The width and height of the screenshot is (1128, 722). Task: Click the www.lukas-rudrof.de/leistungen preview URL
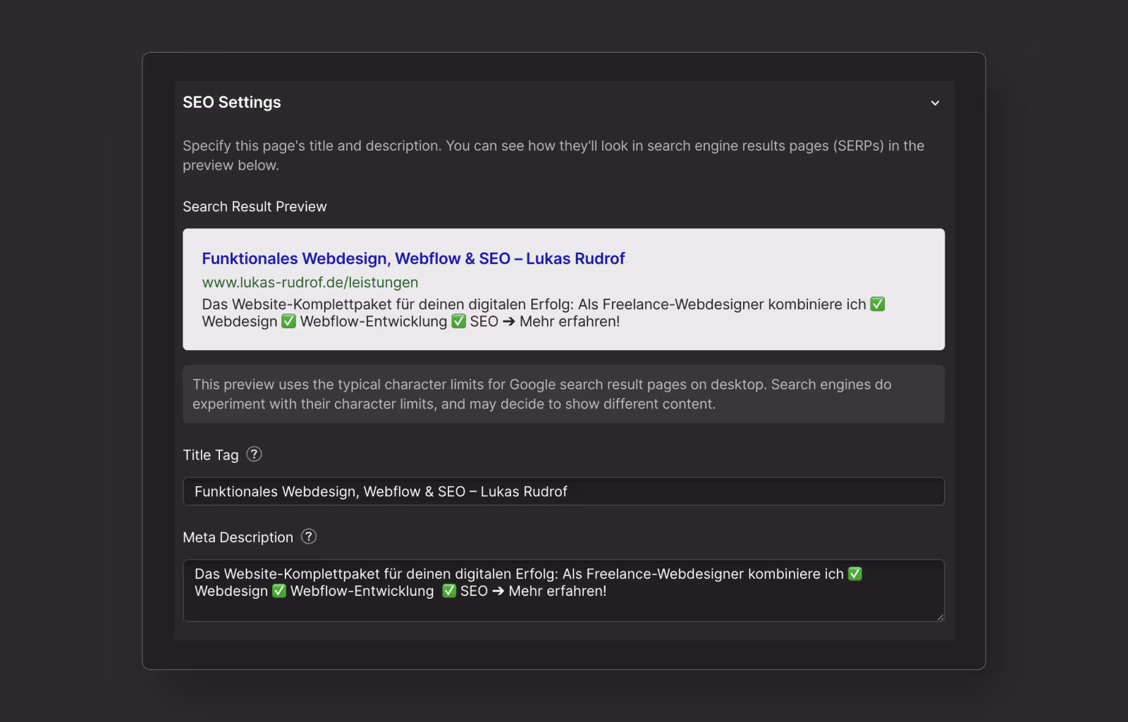(x=310, y=282)
